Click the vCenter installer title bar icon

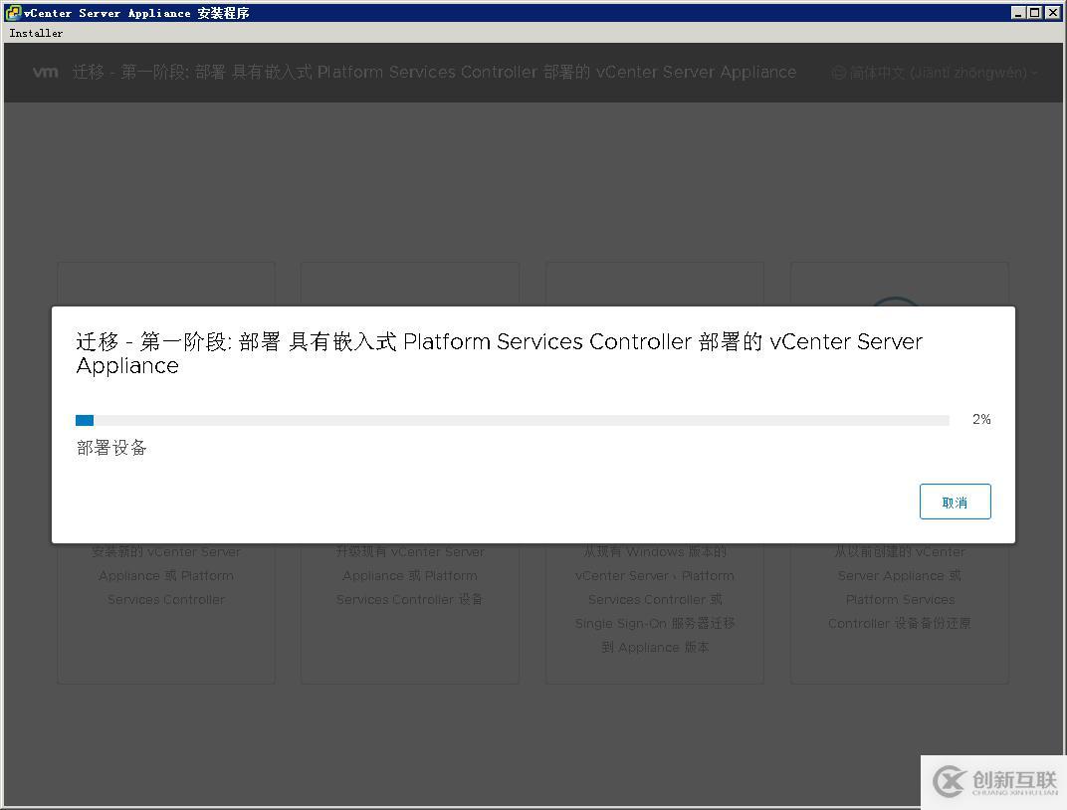point(12,12)
